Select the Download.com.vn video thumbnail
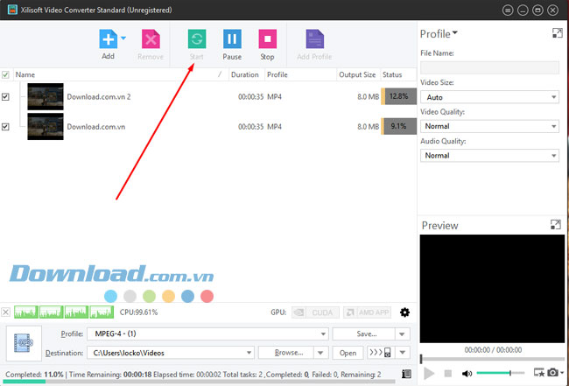 (46, 127)
